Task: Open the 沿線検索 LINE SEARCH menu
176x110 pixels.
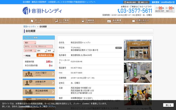Action: point(88,21)
